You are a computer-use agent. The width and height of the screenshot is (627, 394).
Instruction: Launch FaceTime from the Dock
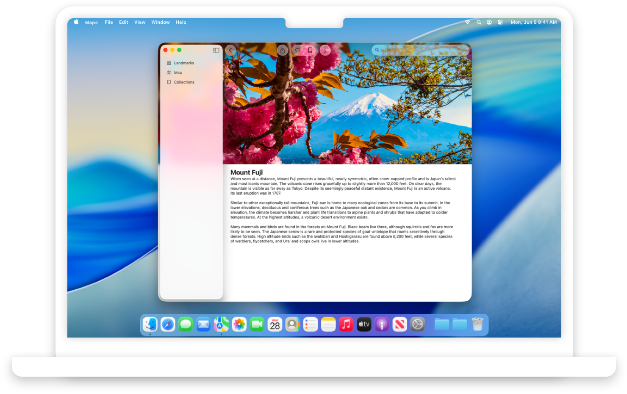tap(257, 325)
